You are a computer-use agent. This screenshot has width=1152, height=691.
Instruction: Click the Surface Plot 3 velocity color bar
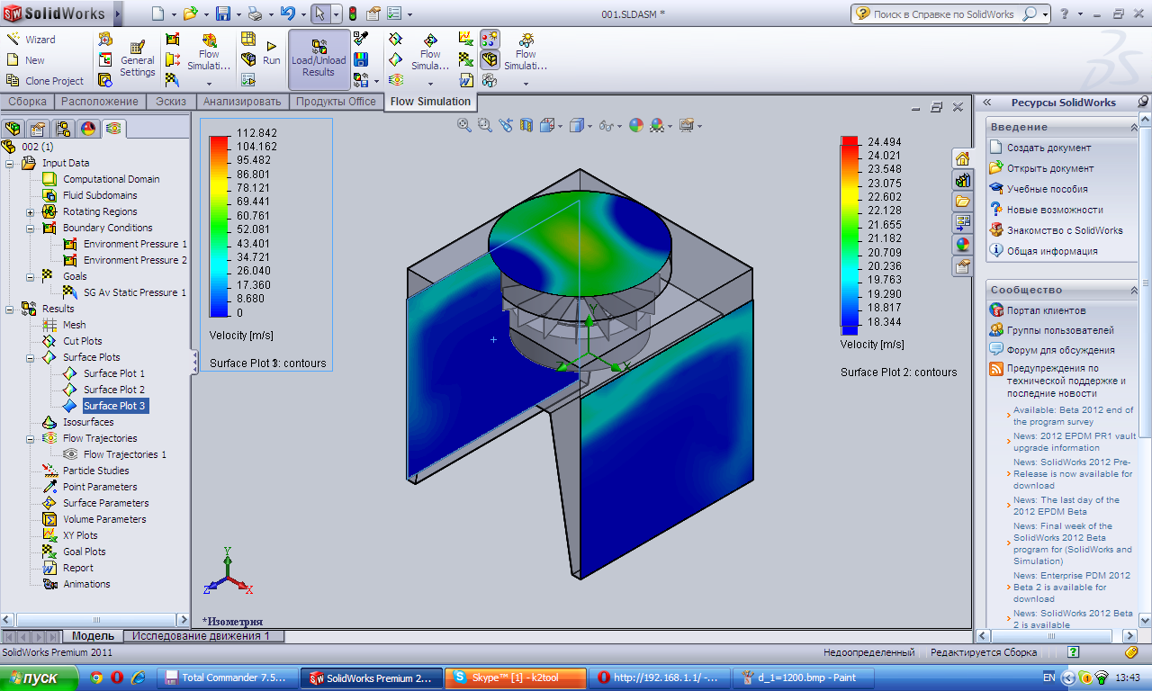[219, 225]
